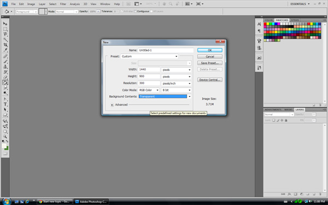The height and width of the screenshot is (205, 328).
Task: Click the foreground color swatch in toolbox
Action: click(4, 146)
